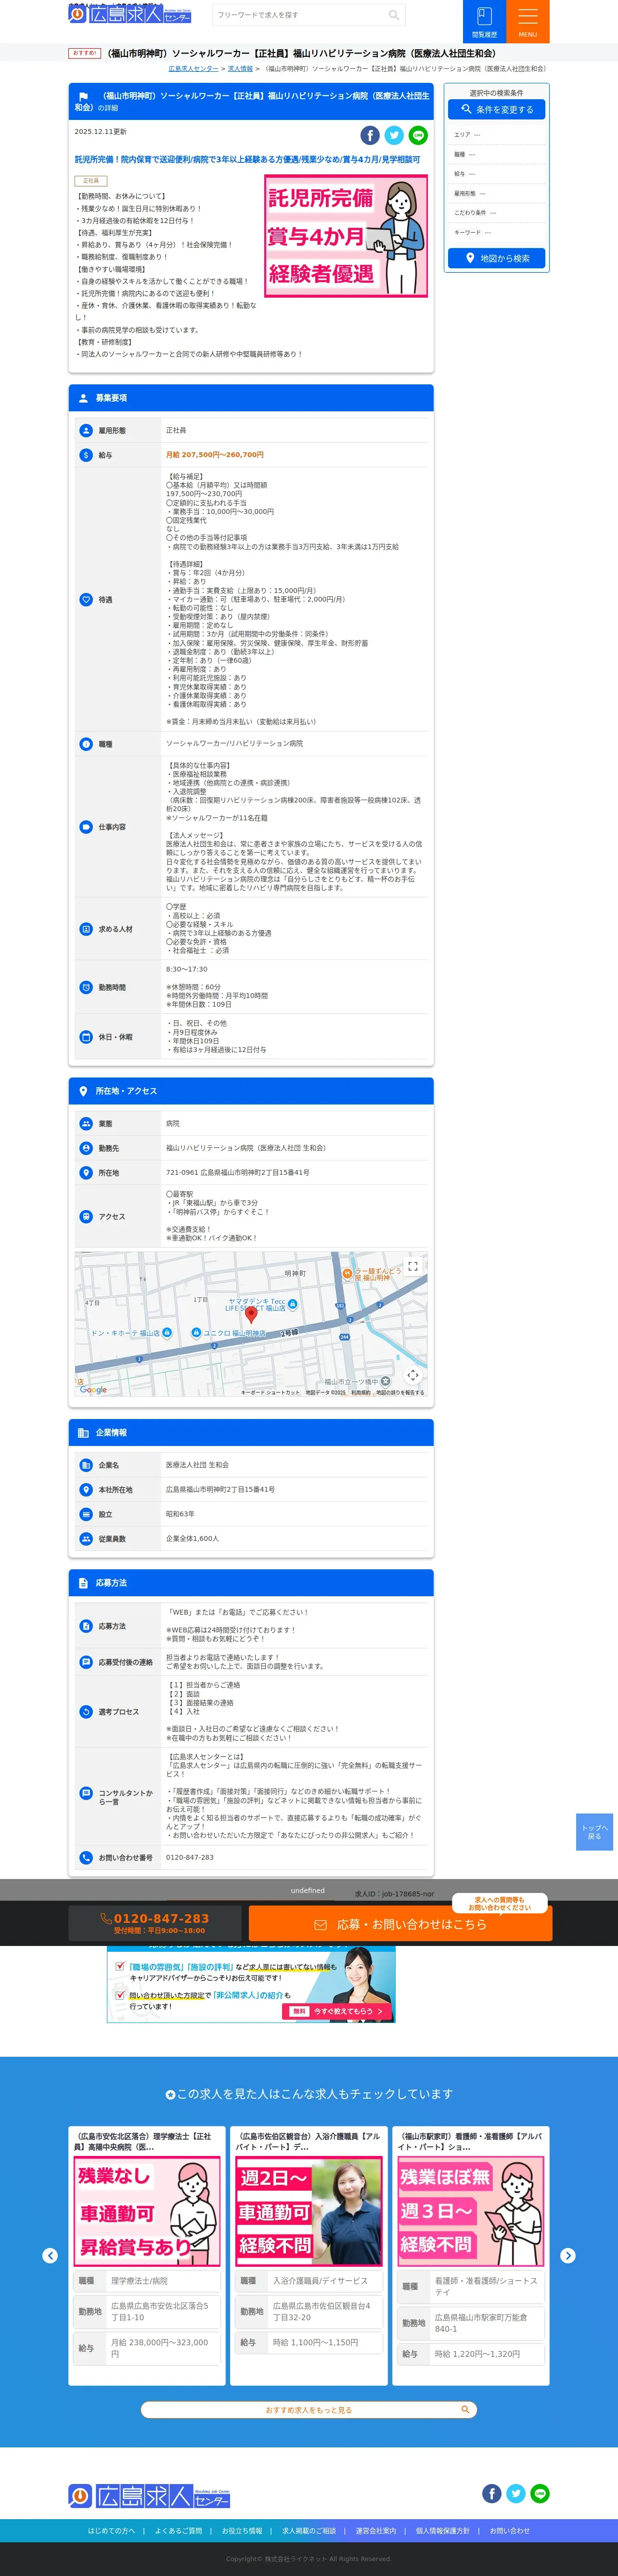
Task: Toggle the map fullscreen view
Action: point(412,1267)
